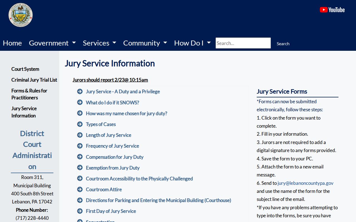
Task: Click arrow icon beside Length of Jury Service
Action: 80,135
